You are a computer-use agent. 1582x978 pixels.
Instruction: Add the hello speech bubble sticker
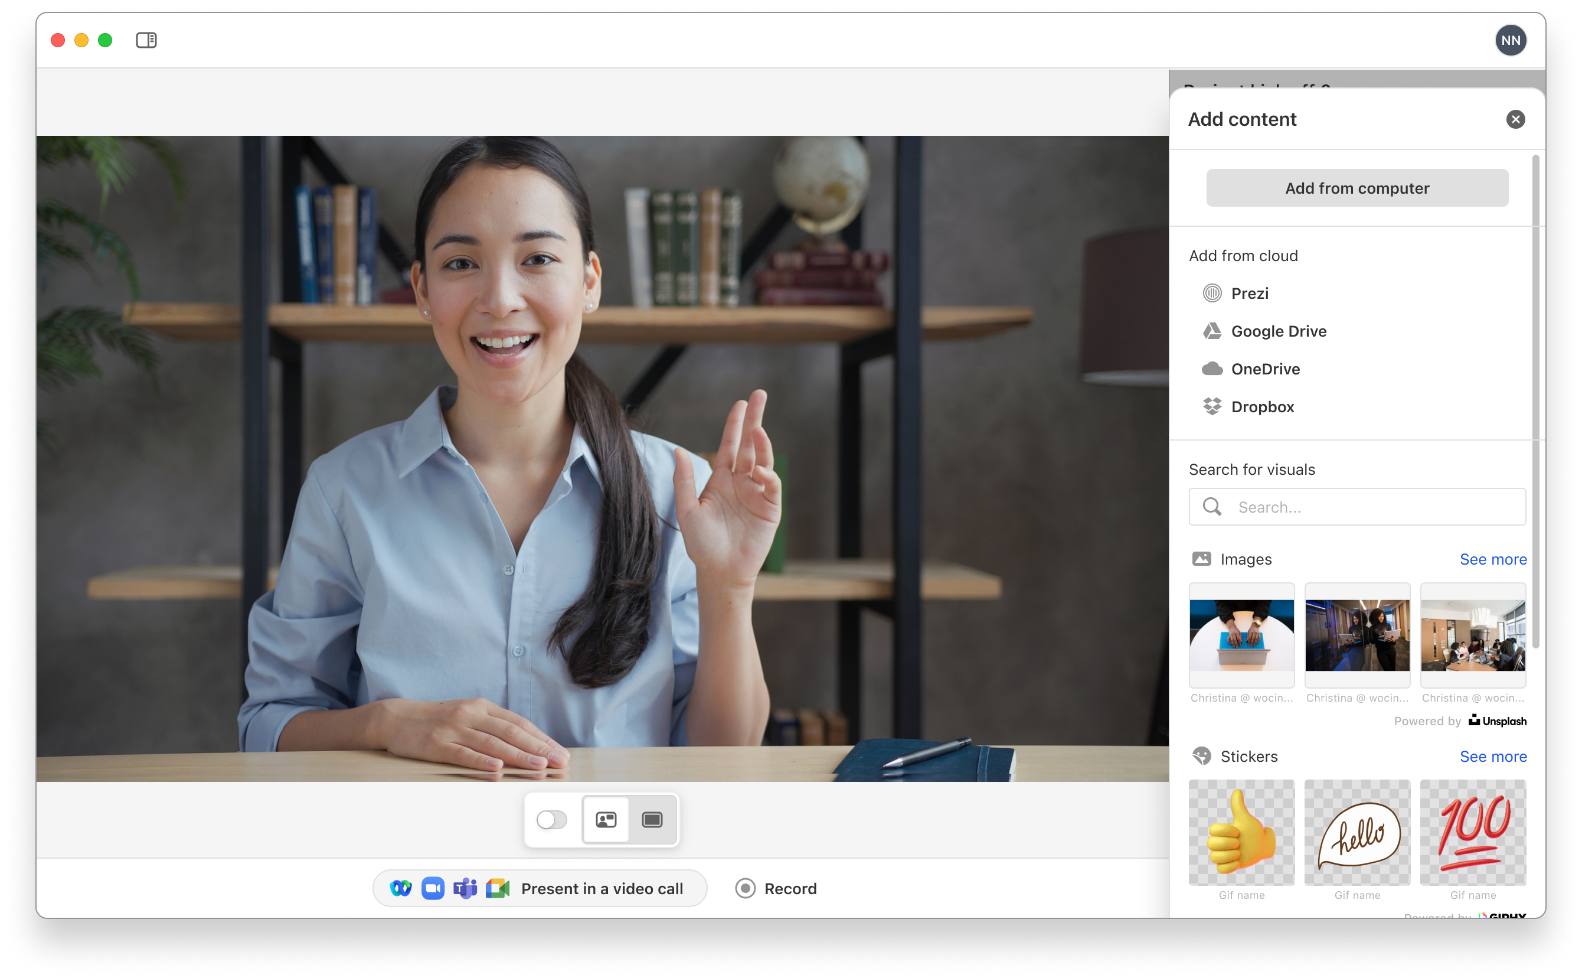(1357, 833)
